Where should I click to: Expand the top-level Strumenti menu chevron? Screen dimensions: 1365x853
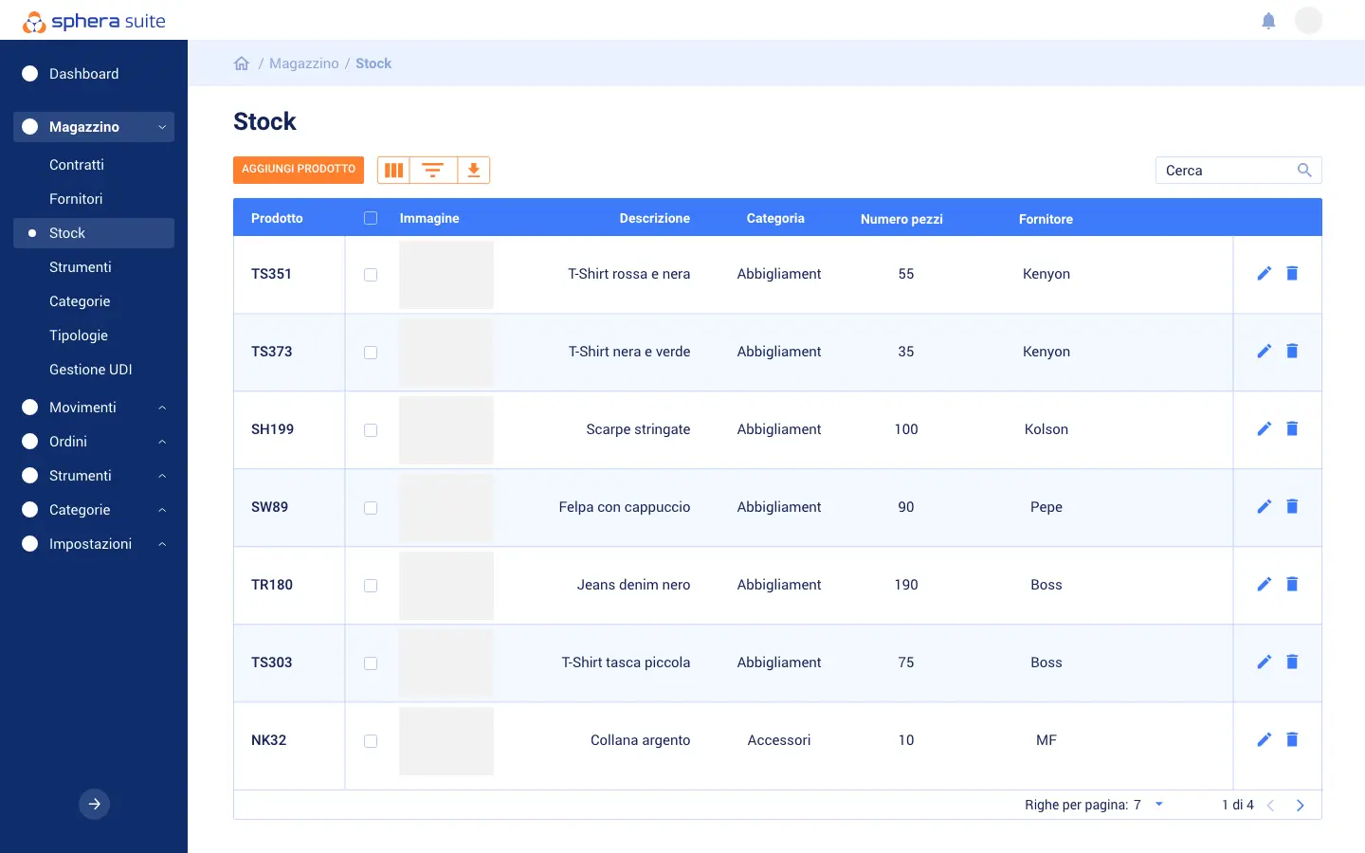tap(162, 476)
